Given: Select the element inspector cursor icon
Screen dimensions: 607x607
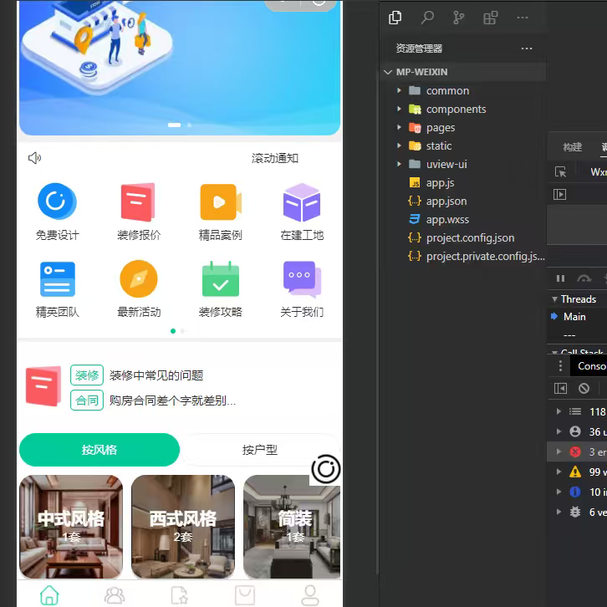Looking at the screenshot, I should click(x=560, y=172).
